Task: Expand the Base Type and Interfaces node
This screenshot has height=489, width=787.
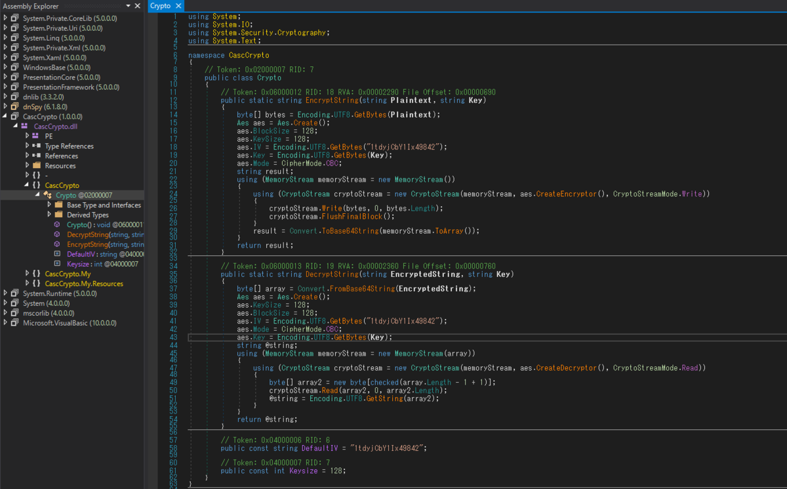Action: [49, 205]
